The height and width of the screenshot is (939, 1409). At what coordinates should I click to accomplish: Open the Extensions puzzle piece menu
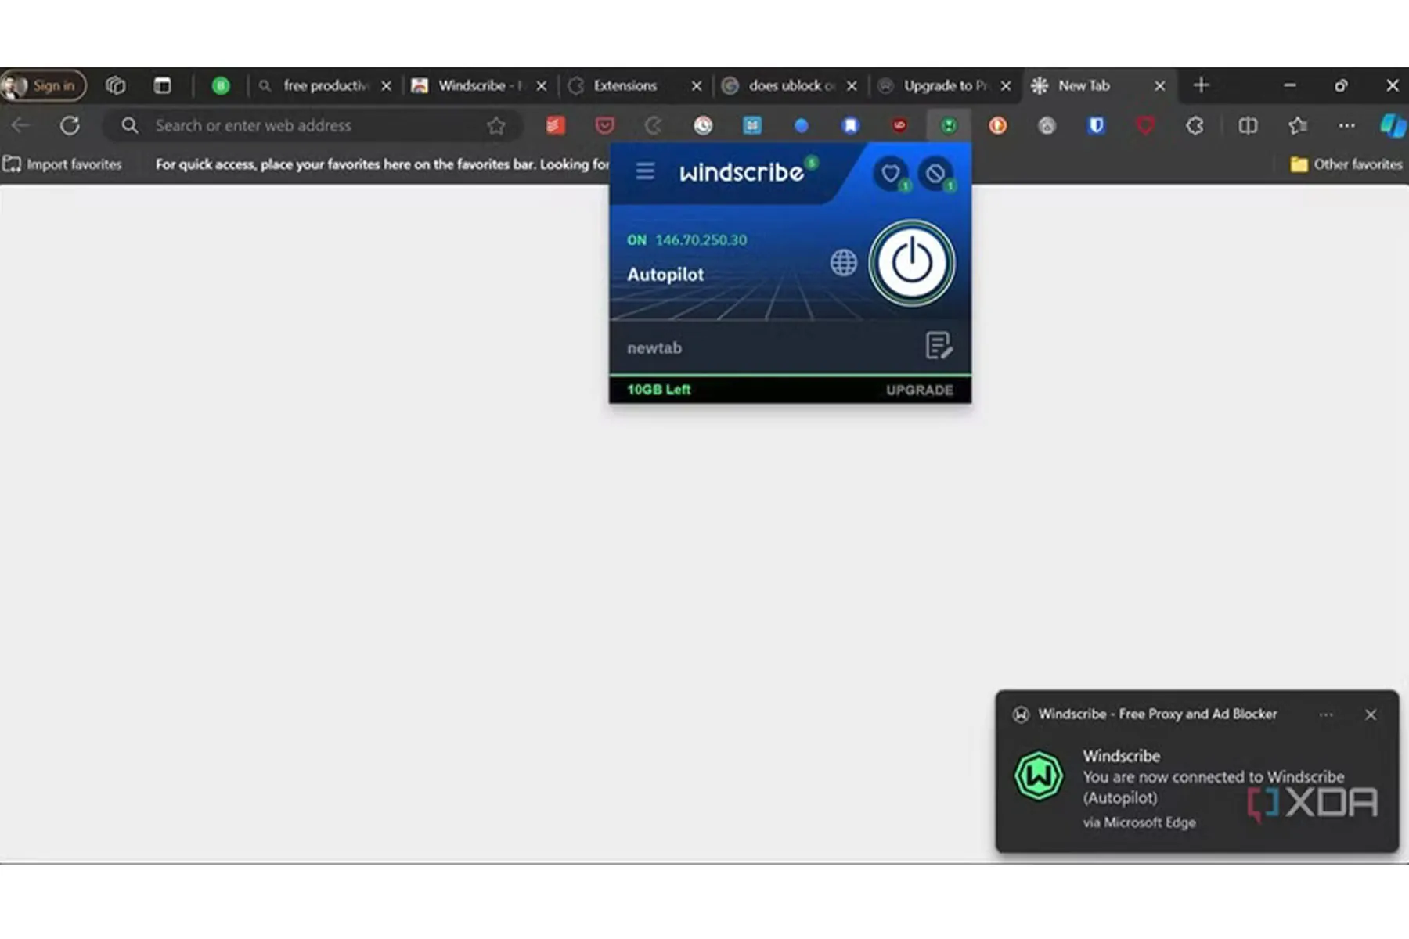(x=1195, y=126)
